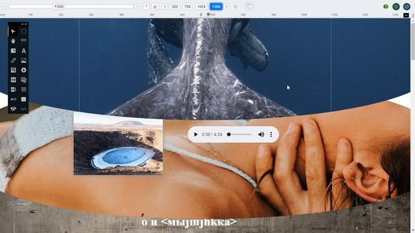Click right arrow after width slider

(x=137, y=6)
